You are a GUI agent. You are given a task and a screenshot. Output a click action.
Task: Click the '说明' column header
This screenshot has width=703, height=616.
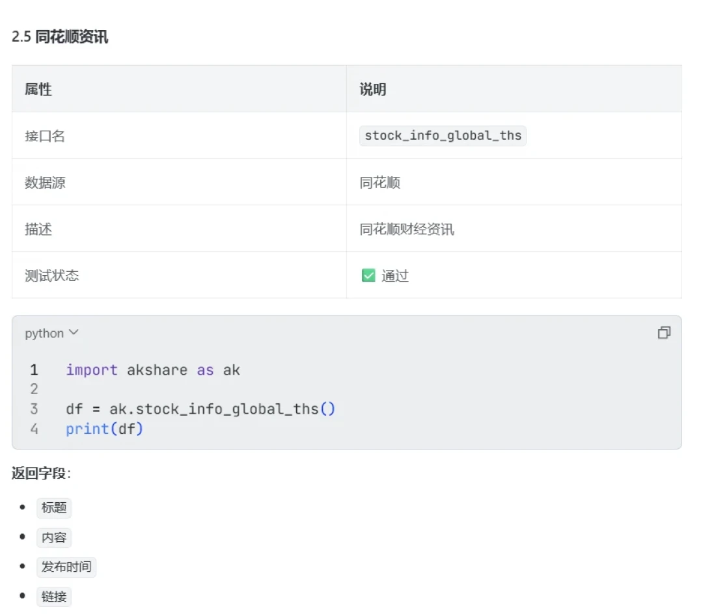pos(372,89)
